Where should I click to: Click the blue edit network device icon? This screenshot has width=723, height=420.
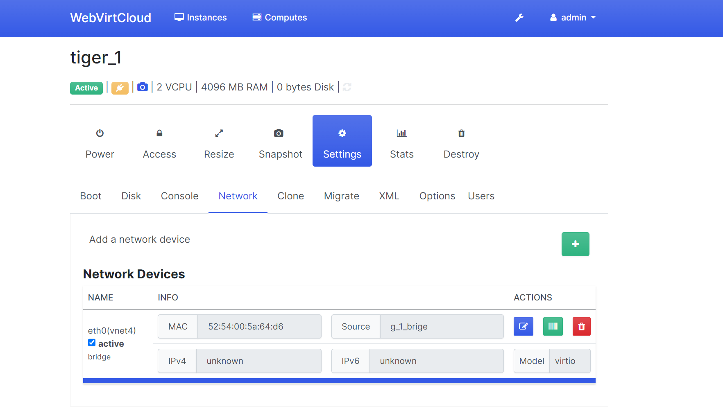[x=524, y=326]
